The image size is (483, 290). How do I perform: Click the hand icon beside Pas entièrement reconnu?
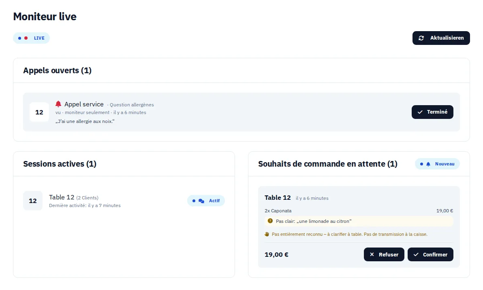(x=267, y=234)
